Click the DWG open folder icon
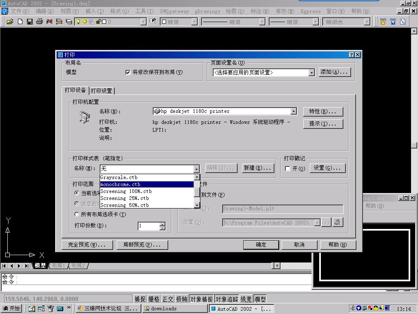 383,22
